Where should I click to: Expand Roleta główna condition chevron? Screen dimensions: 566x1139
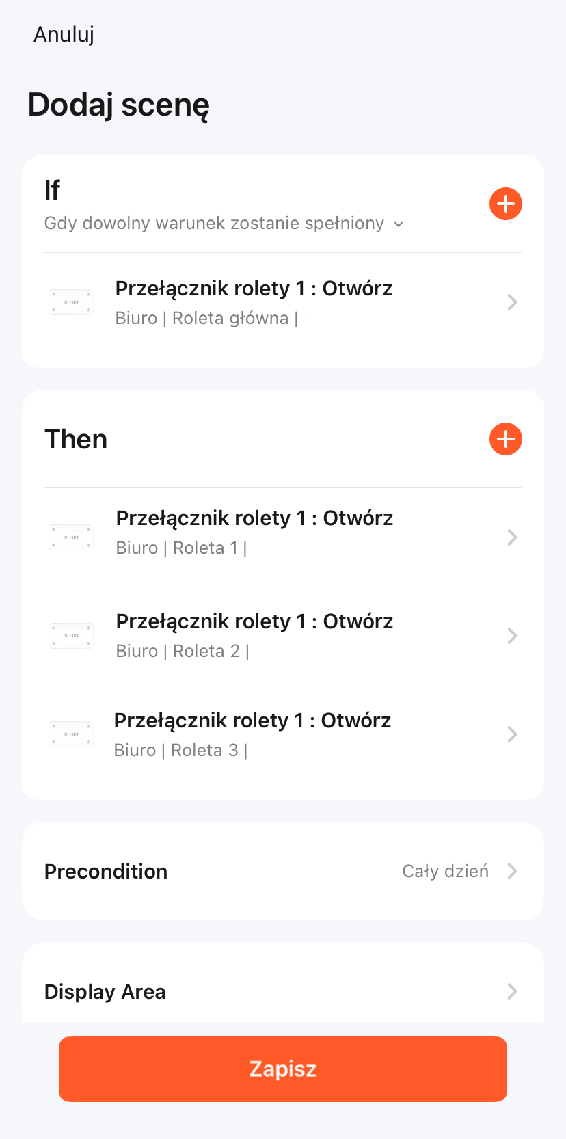pos(512,302)
